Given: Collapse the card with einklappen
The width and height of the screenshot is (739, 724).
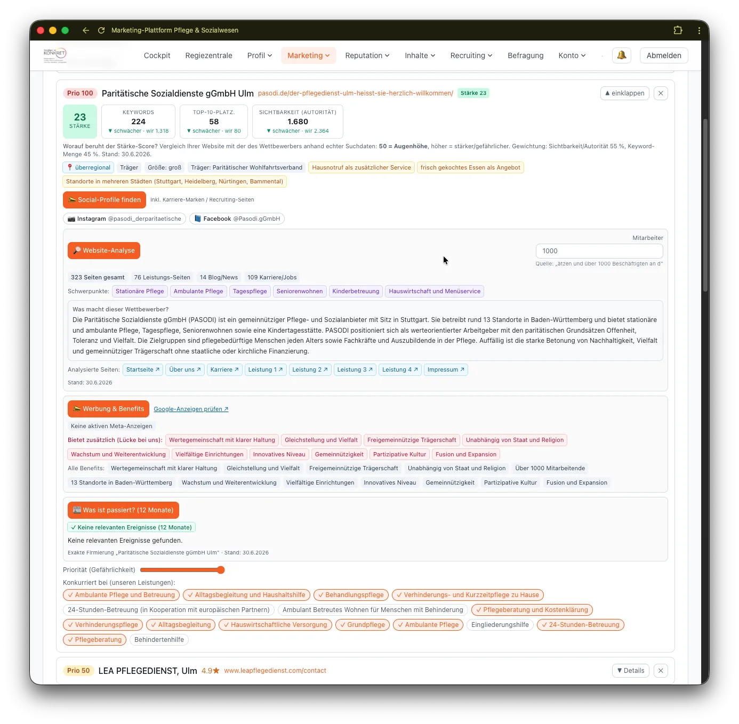Looking at the screenshot, I should click(x=625, y=93).
